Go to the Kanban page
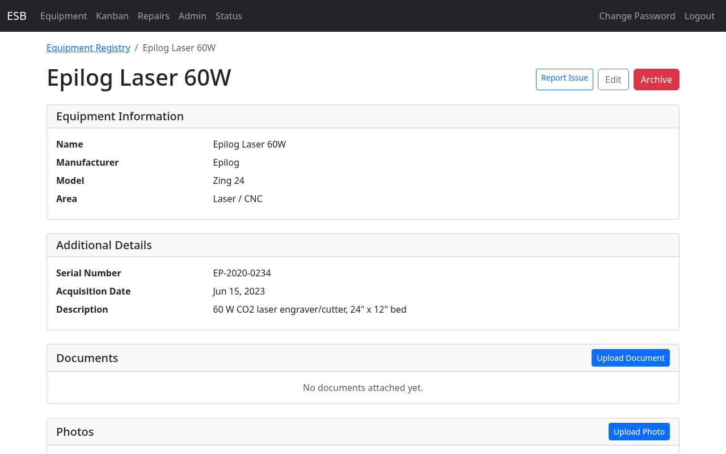The height and width of the screenshot is (454, 726). point(112,16)
